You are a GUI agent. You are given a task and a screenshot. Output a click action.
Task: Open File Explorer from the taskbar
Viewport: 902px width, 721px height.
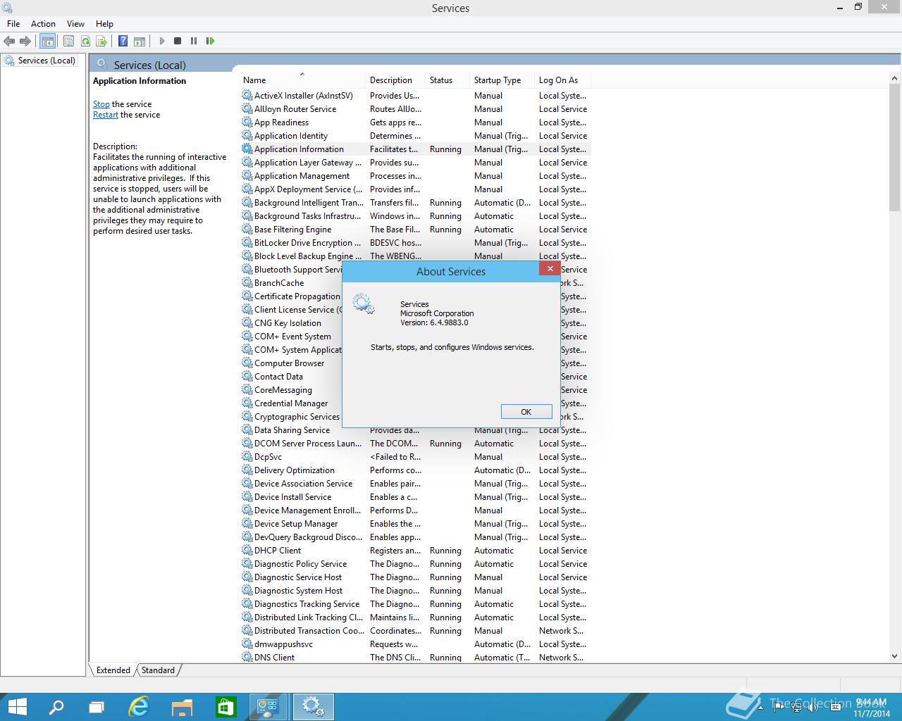(182, 707)
